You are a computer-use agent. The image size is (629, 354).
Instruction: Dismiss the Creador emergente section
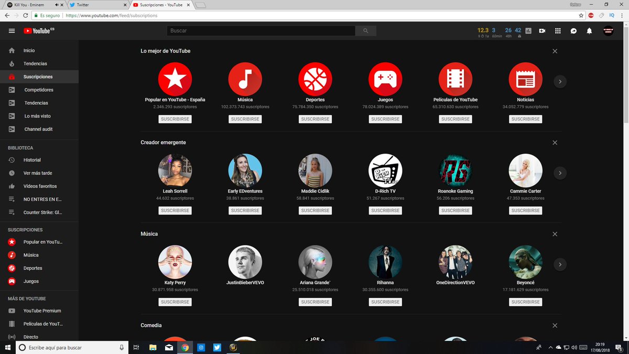[x=555, y=143]
